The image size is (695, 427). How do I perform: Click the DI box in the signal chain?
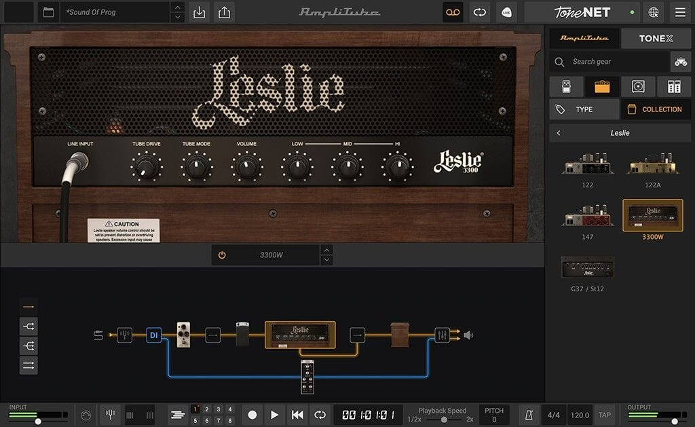coord(153,335)
